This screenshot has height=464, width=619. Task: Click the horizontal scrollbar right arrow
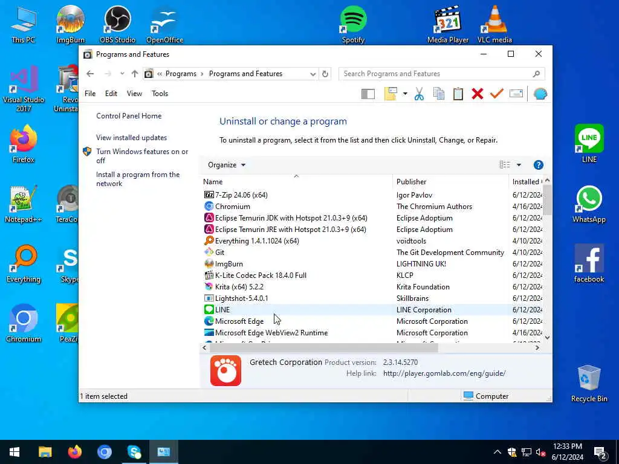[x=537, y=347]
